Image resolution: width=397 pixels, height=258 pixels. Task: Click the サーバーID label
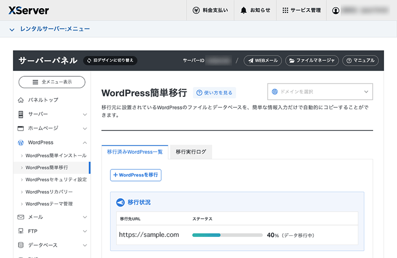(193, 60)
